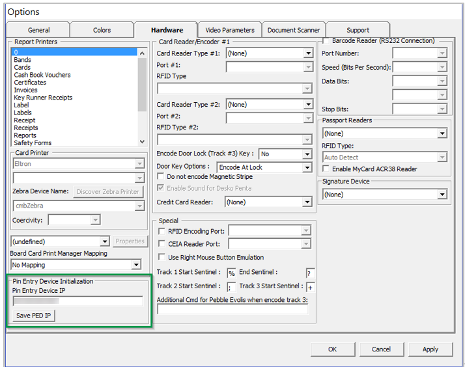Screen dimensions: 465x367
Task: Check Enable MyCard ACR38 Reader
Action: tap(326, 169)
